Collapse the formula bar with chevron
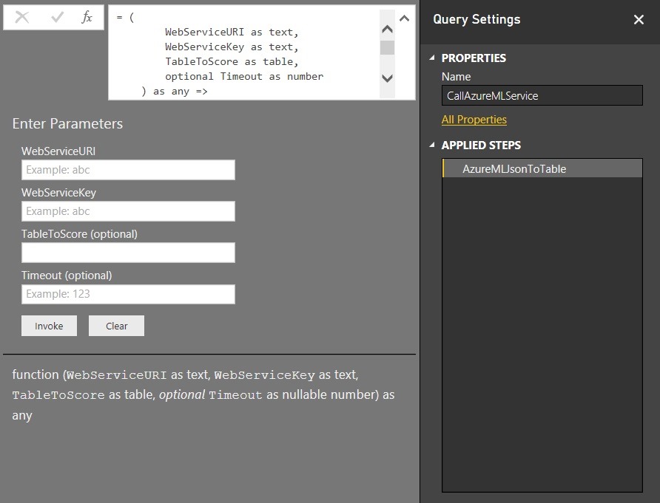The width and height of the screenshot is (660, 503). 404,18
